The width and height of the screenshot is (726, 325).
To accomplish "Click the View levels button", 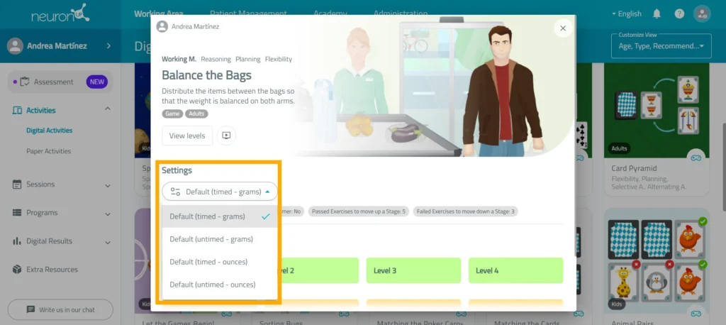I will pos(187,136).
